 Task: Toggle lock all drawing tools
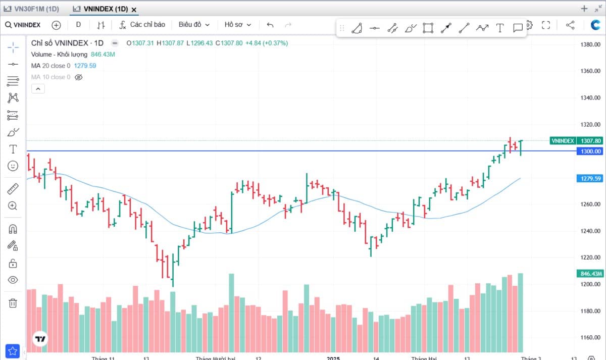[x=13, y=263]
